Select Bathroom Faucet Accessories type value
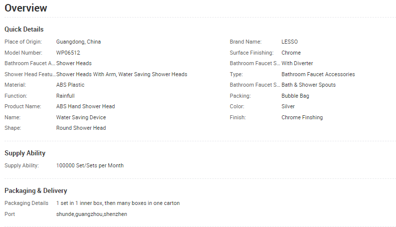 pyautogui.click(x=318, y=74)
